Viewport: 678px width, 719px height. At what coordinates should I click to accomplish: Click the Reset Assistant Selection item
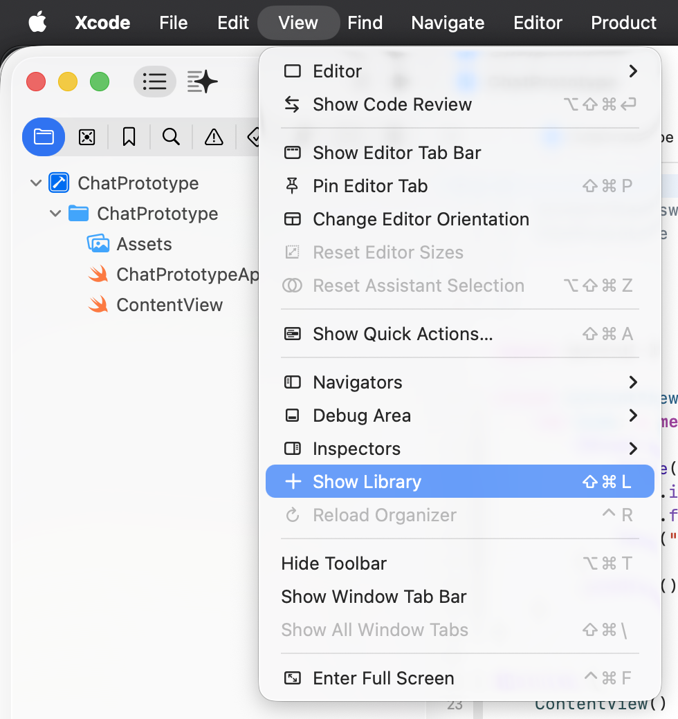pos(460,286)
